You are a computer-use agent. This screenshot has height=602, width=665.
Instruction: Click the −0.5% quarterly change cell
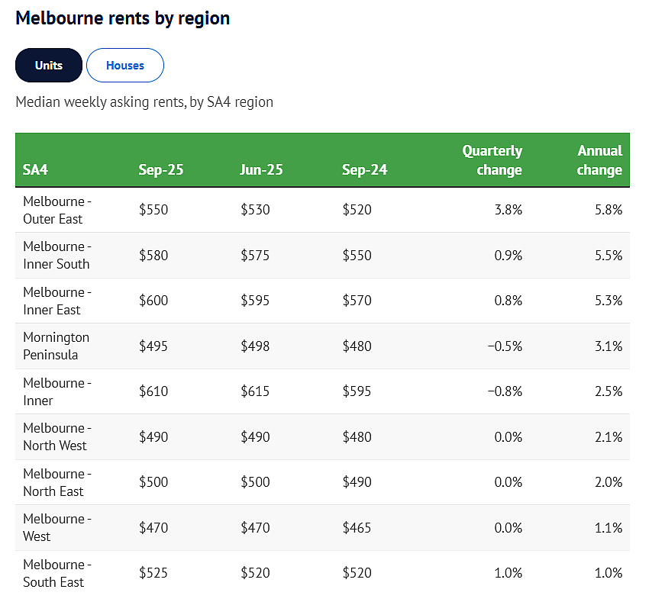505,346
